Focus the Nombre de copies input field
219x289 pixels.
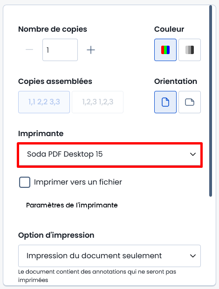coord(60,50)
